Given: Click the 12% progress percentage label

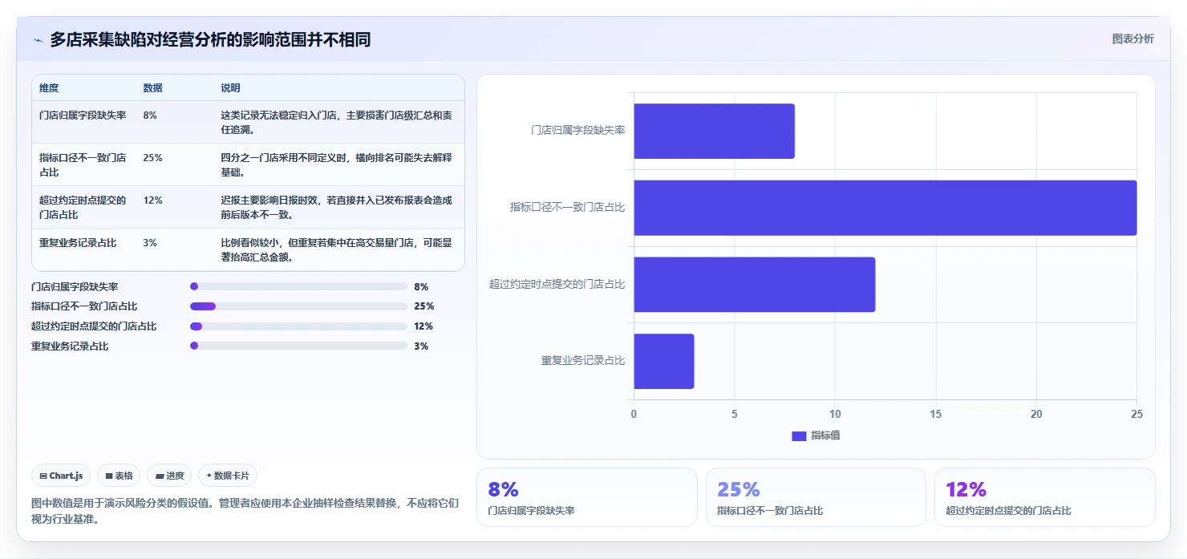Looking at the screenshot, I should click(x=423, y=326).
